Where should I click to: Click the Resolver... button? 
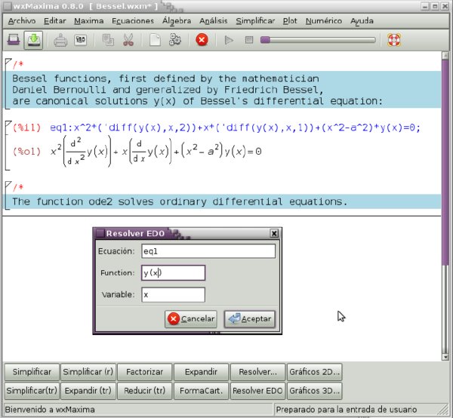point(257,372)
